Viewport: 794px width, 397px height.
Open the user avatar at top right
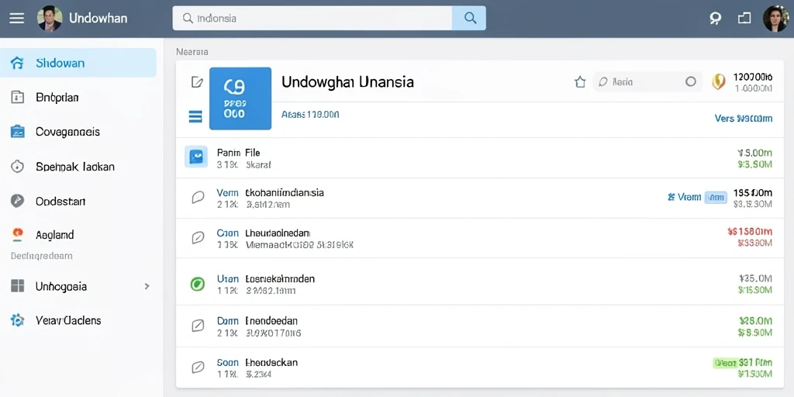[x=775, y=19]
